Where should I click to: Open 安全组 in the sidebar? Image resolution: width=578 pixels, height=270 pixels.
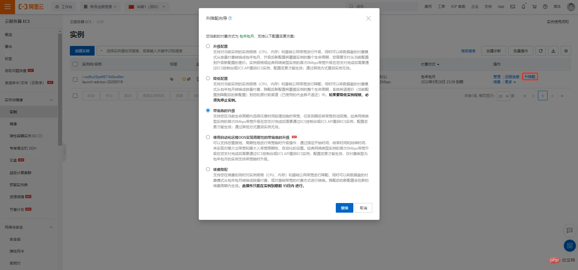coord(15,239)
